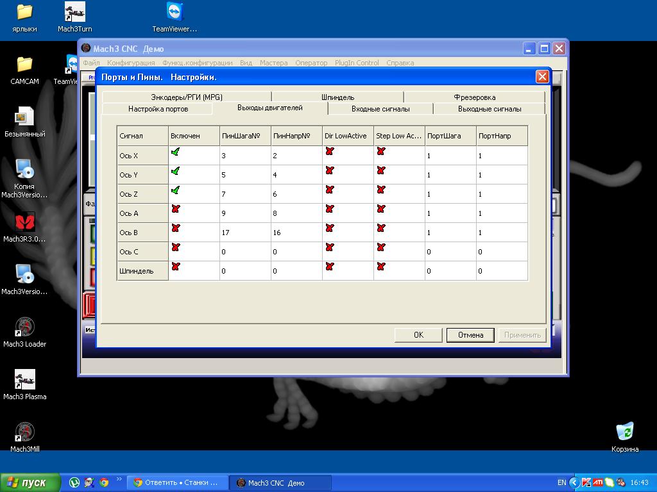657x492 pixels.
Task: Click the ATI tray icon
Action: point(598,483)
